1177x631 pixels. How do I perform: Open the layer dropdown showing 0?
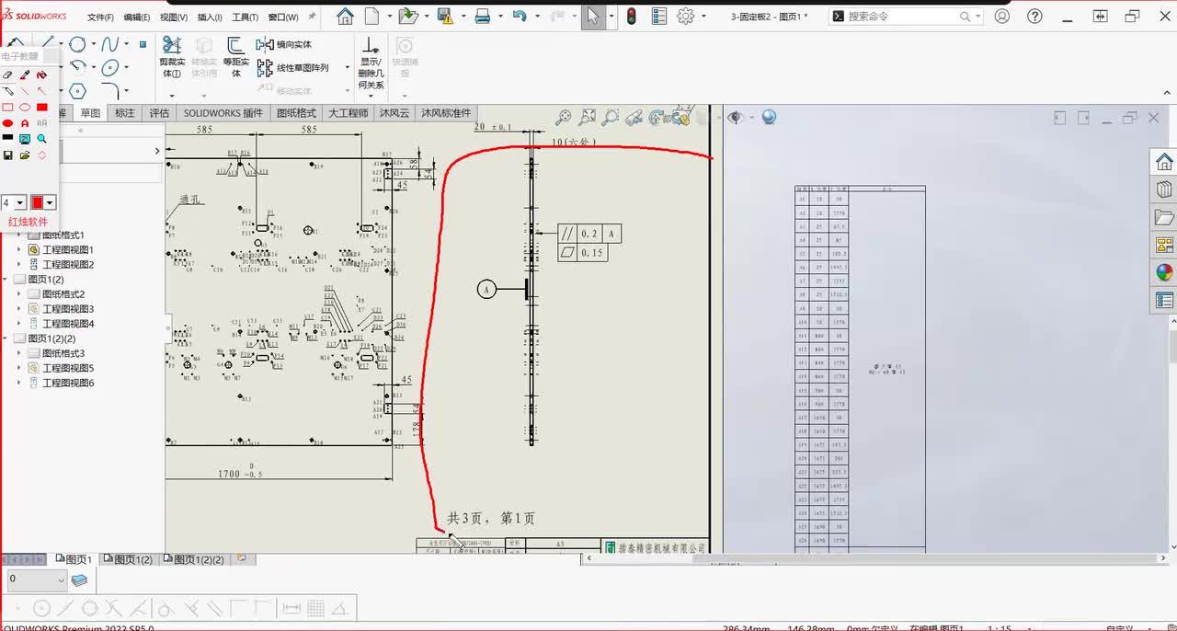61,579
